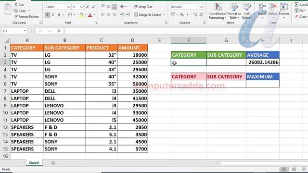Open the Number format dialog launcher
The height and width of the screenshot is (173, 308).
[204, 23]
